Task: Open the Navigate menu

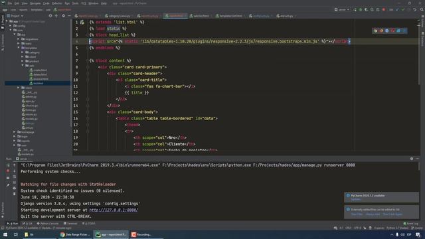Action: click(x=35, y=3)
